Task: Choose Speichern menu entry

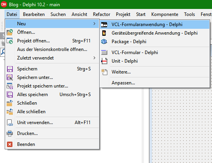Action: point(52,69)
